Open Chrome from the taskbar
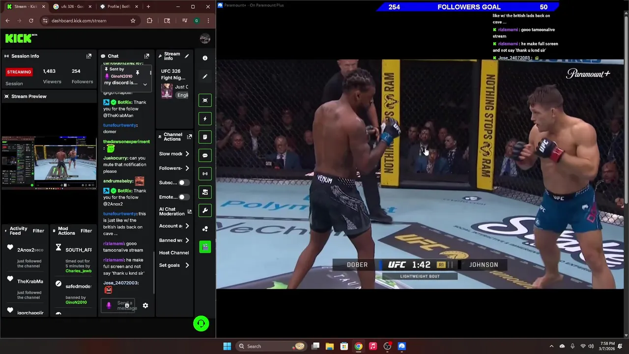 click(358, 346)
